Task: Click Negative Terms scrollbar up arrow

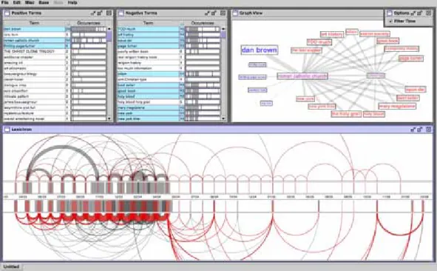Action: point(223,29)
